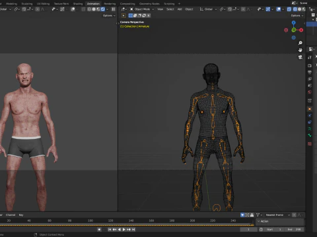Open the Geometry Nodes workspace tab
317x237 pixels.
pos(149,4)
